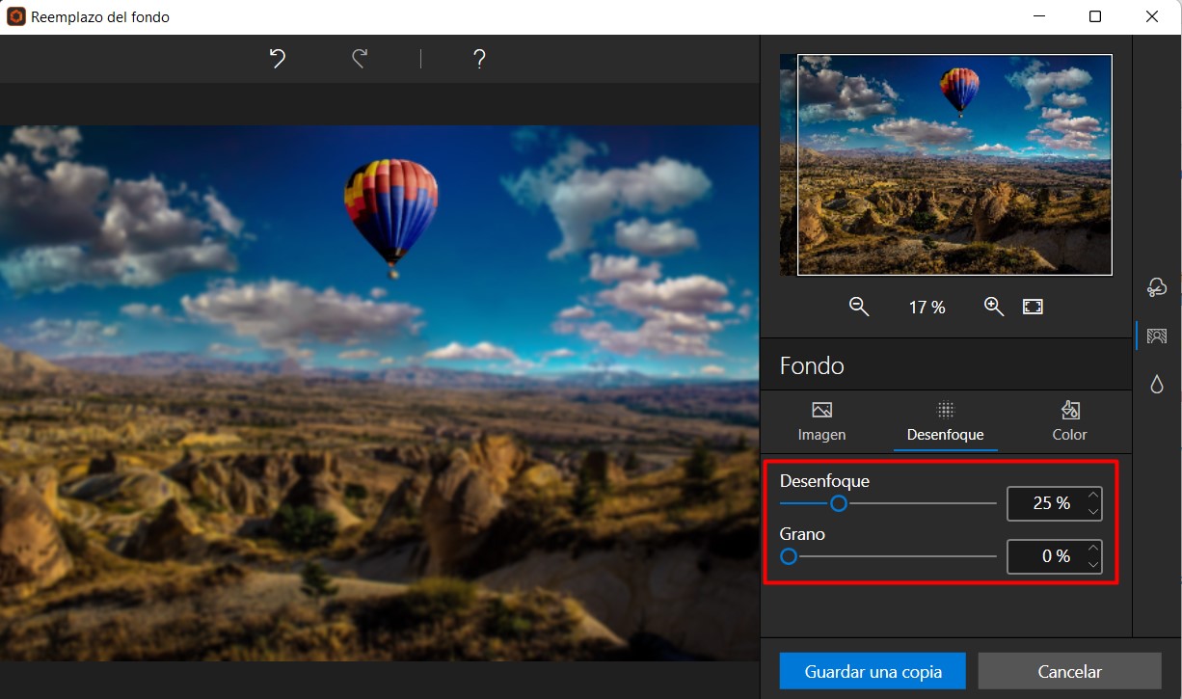This screenshot has width=1182, height=699.
Task: Click Guardar una copia button
Action: (873, 671)
